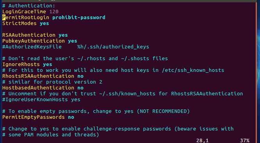Screen dimensions: 260x143
Task: Click the RSAAuthentication line
Action: pos(35,35)
